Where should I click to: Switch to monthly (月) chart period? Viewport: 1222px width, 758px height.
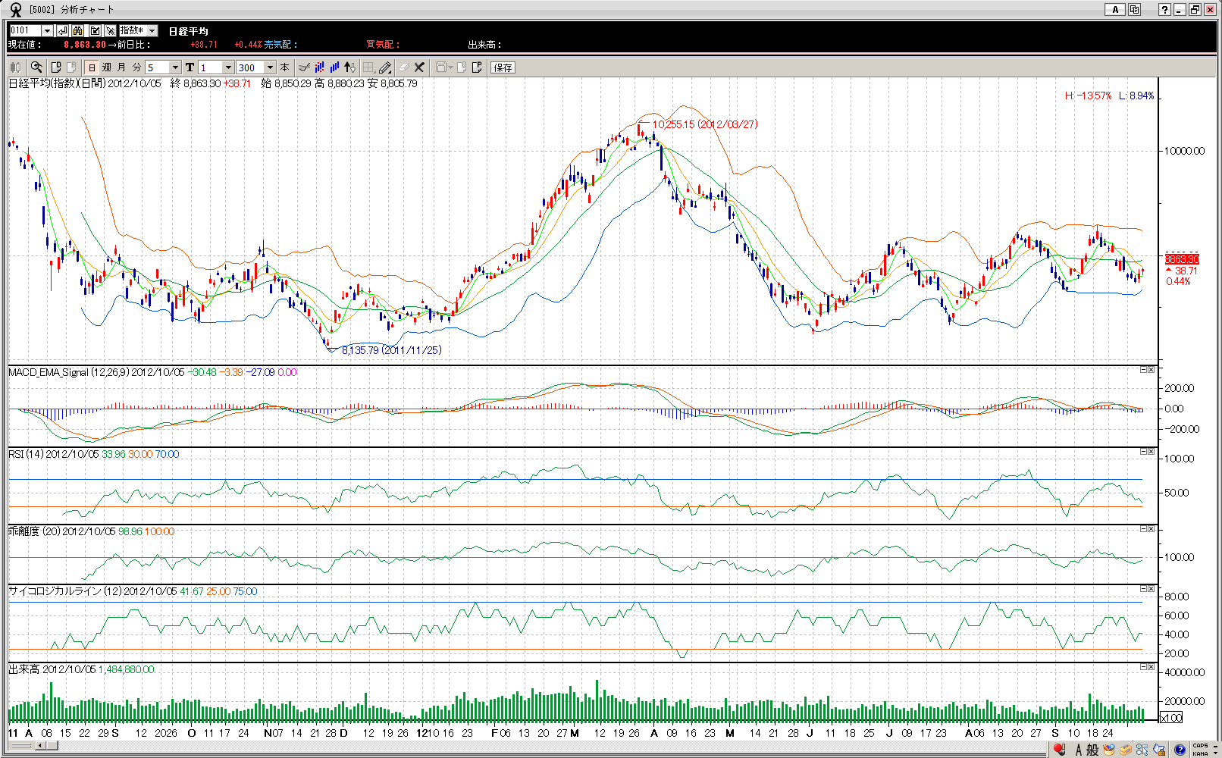tap(121, 67)
